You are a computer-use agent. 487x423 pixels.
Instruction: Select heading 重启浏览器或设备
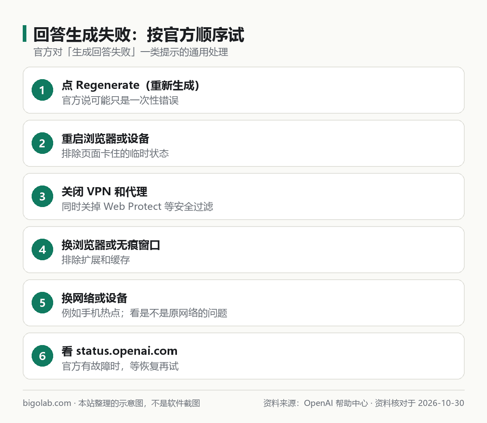click(106, 138)
